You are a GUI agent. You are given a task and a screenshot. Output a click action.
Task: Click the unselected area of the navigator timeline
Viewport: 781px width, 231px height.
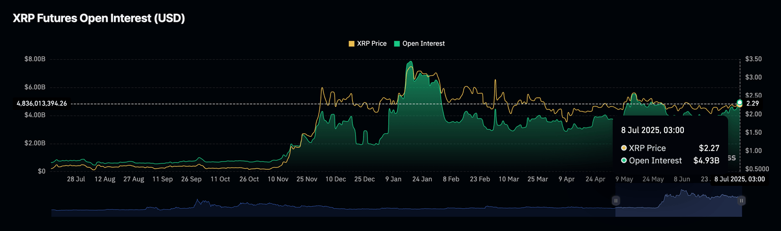pyautogui.click(x=331, y=208)
